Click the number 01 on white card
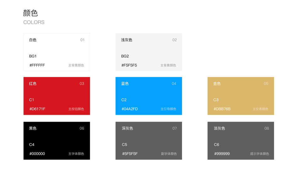 point(82,40)
